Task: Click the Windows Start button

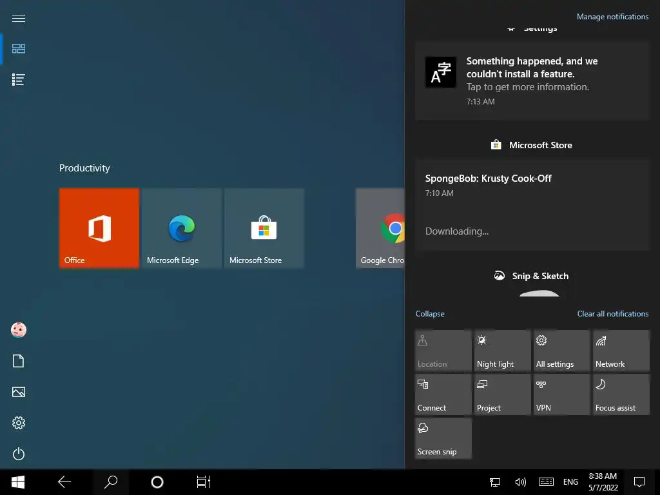Action: click(x=18, y=482)
